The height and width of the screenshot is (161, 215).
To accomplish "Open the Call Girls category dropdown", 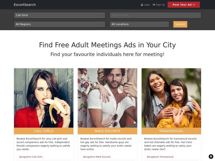I will tap(59, 15).
